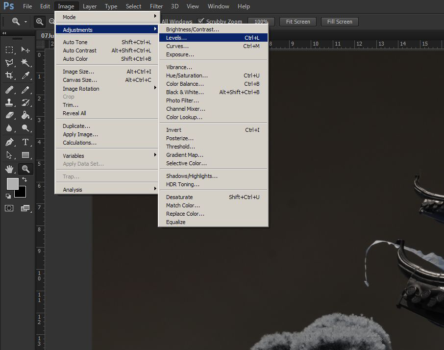Expand the Variables submenu
Image resolution: width=444 pixels, height=350 pixels.
(107, 156)
